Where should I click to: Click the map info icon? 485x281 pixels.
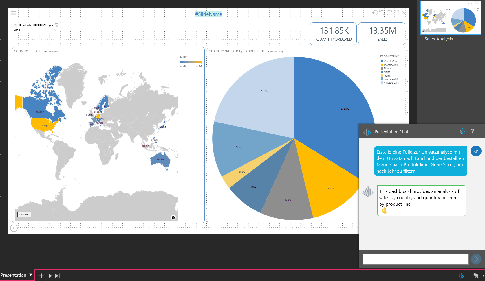[x=173, y=217]
